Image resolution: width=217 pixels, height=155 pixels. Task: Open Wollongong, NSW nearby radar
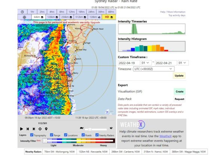59,152
